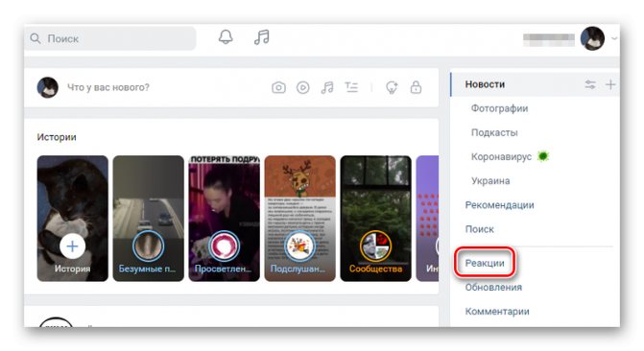Toggle post privacy with the lock icon
644x351 pixels.
(x=416, y=87)
